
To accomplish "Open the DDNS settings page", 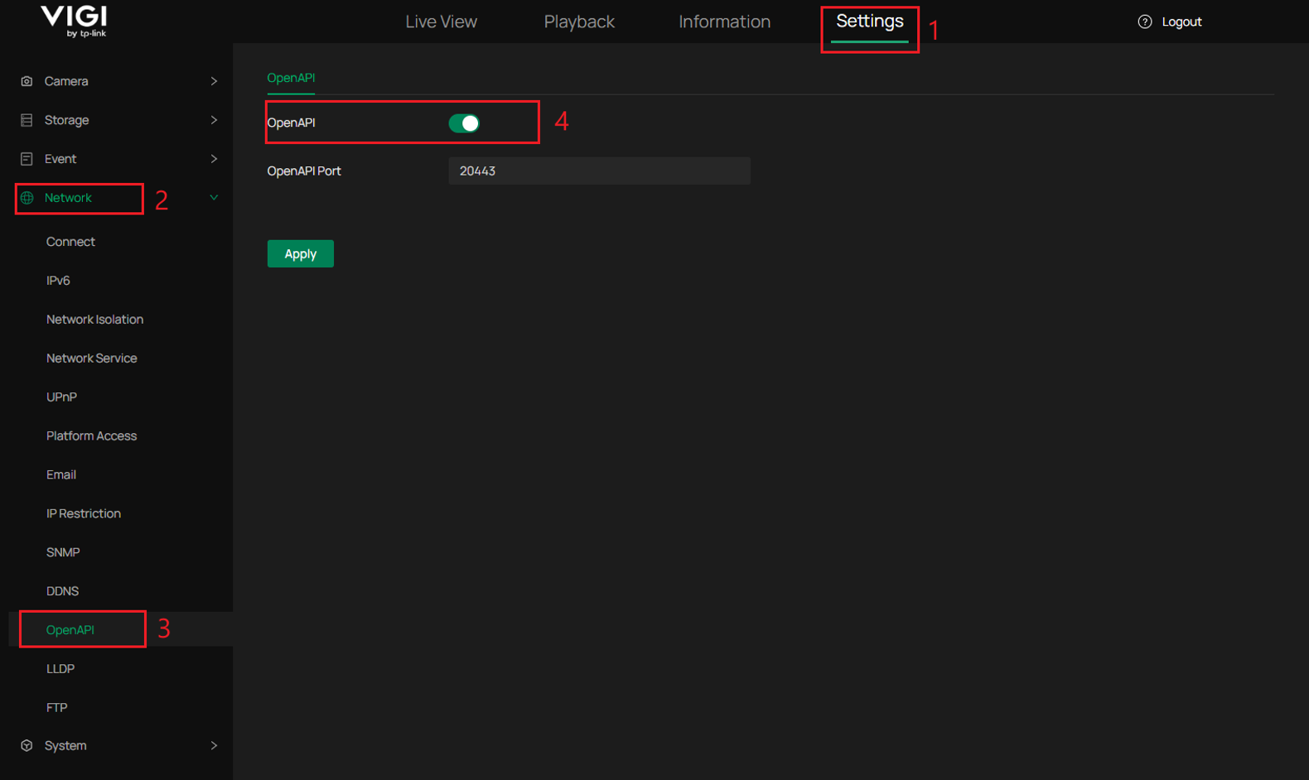I will 62,591.
